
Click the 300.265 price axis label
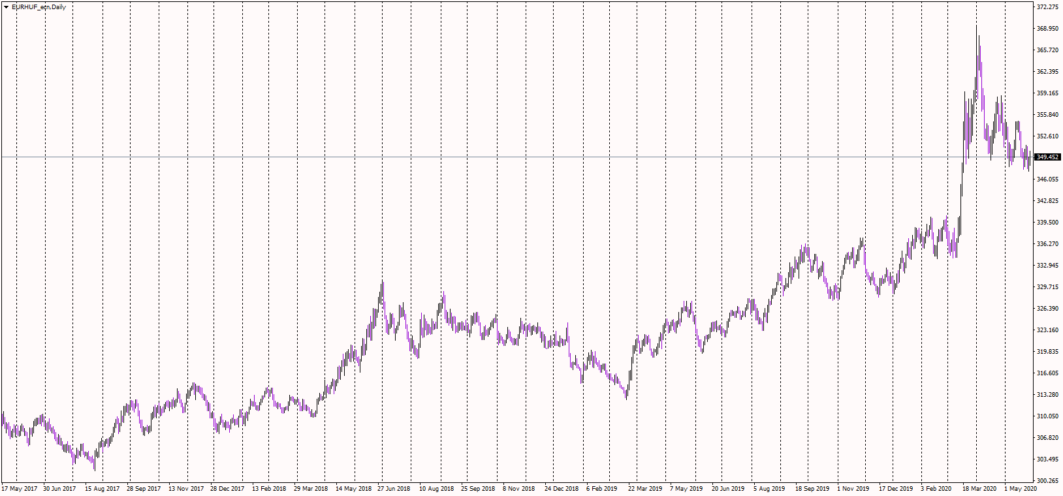click(1047, 481)
